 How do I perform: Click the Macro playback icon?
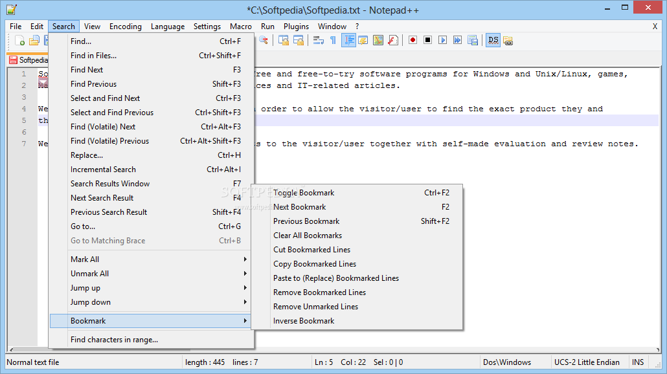pos(443,40)
